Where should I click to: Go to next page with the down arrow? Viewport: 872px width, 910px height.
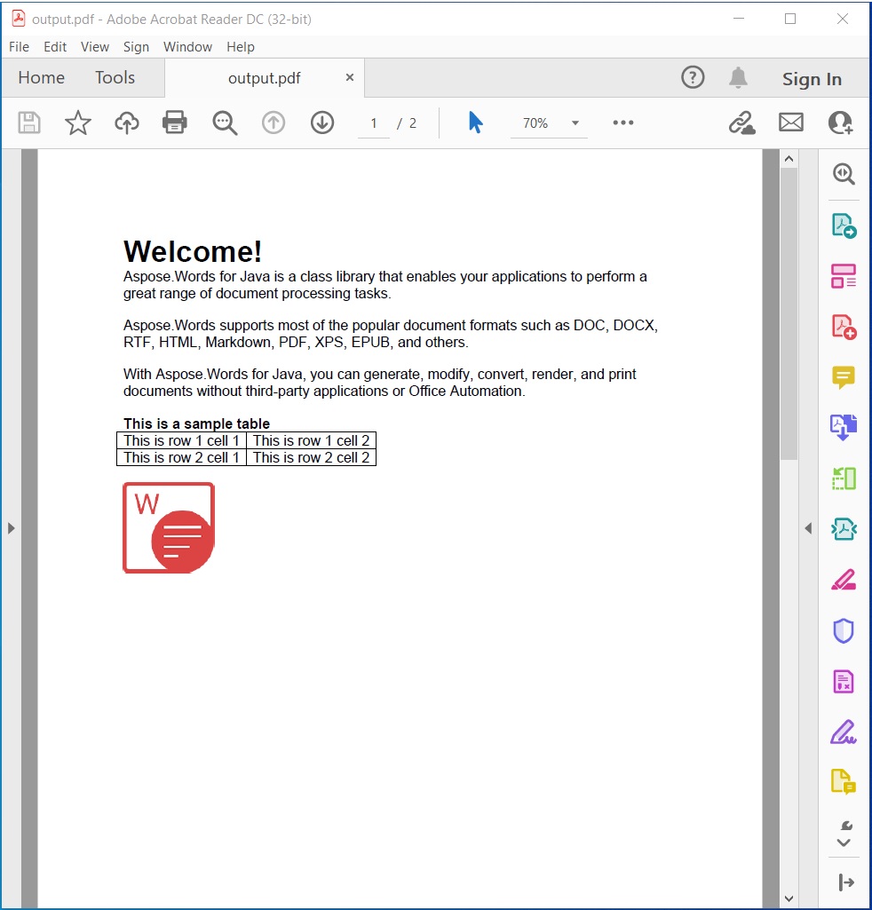click(x=321, y=123)
